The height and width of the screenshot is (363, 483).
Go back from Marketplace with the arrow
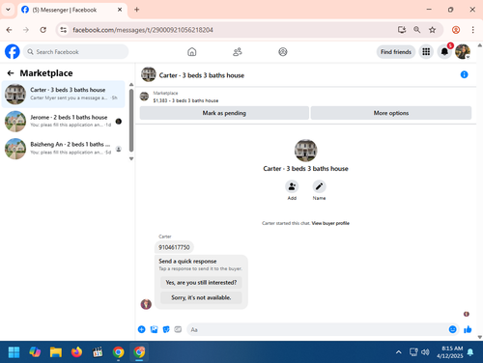[11, 73]
